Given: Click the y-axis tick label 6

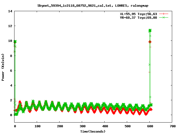Looking at the screenshot, I should pyautogui.click(x=11, y=71).
